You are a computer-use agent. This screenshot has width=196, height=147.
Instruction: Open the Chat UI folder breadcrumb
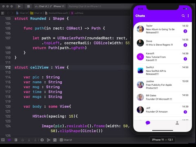(36, 13)
